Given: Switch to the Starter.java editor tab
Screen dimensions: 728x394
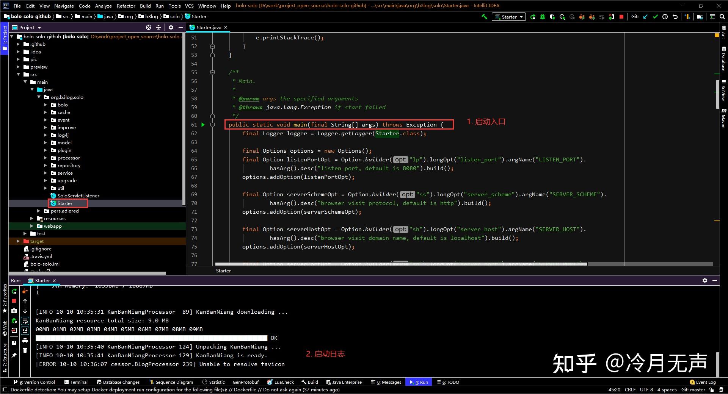Looking at the screenshot, I should coord(209,27).
